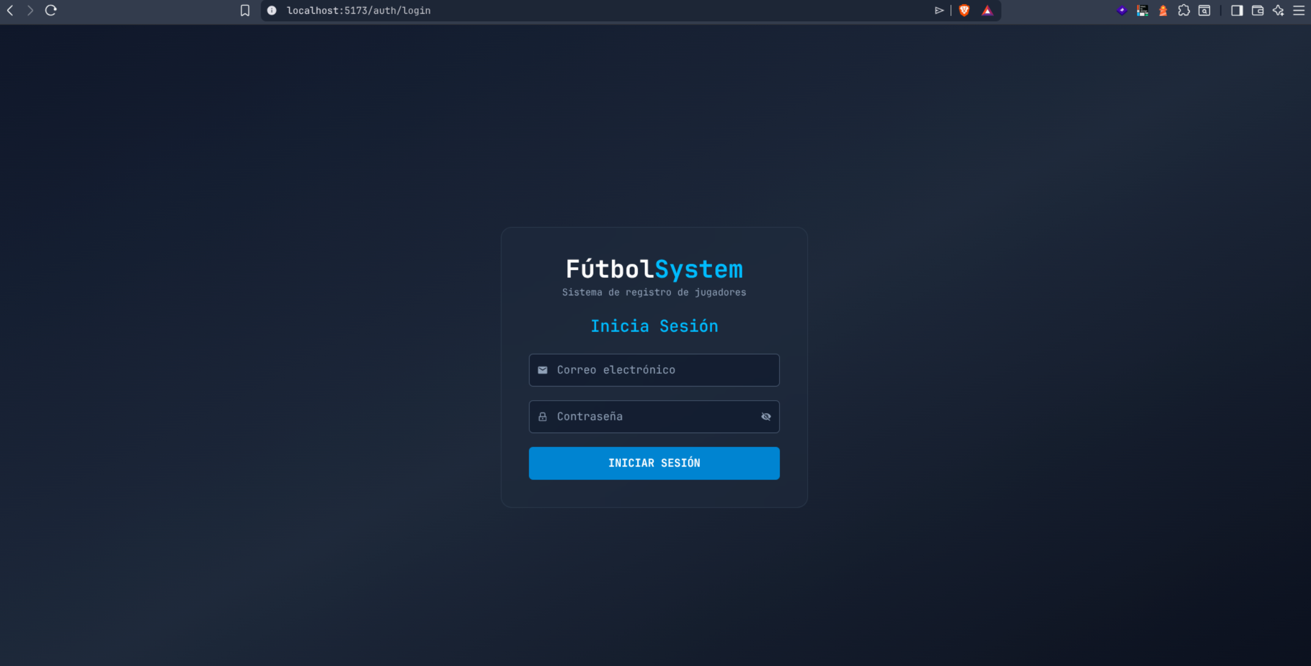Click the INICIAR SESIÓN button

654,463
